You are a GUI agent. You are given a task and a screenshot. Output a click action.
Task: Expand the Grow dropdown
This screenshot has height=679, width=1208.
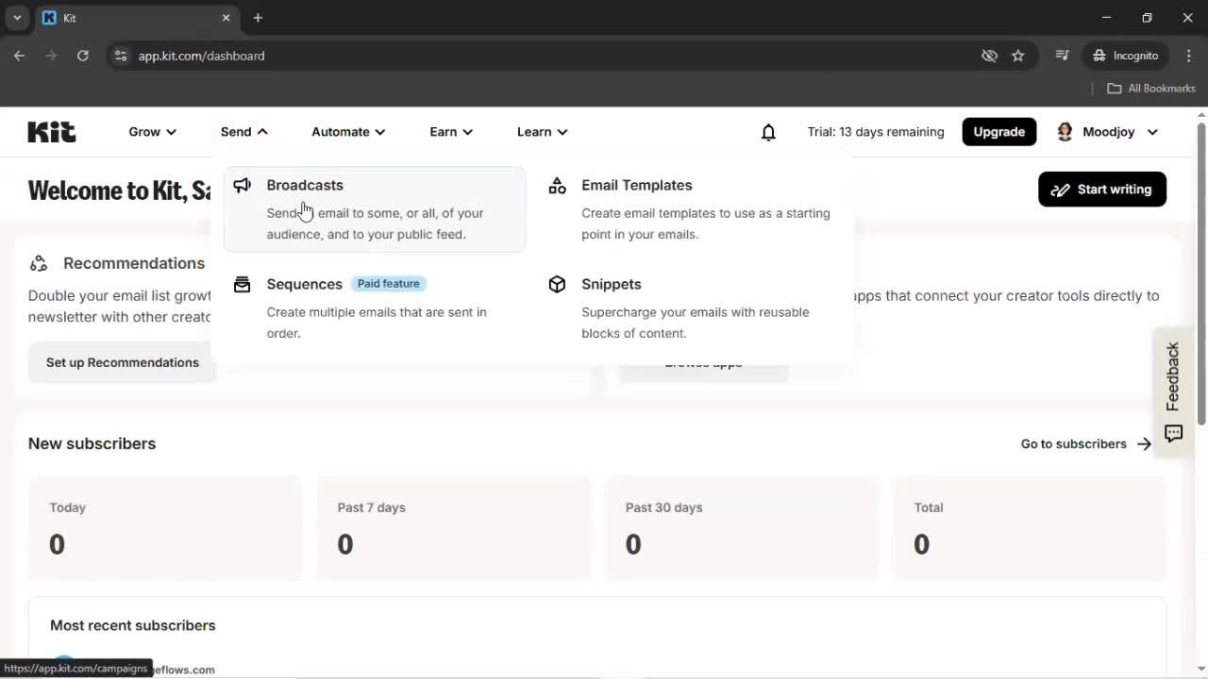(x=151, y=132)
